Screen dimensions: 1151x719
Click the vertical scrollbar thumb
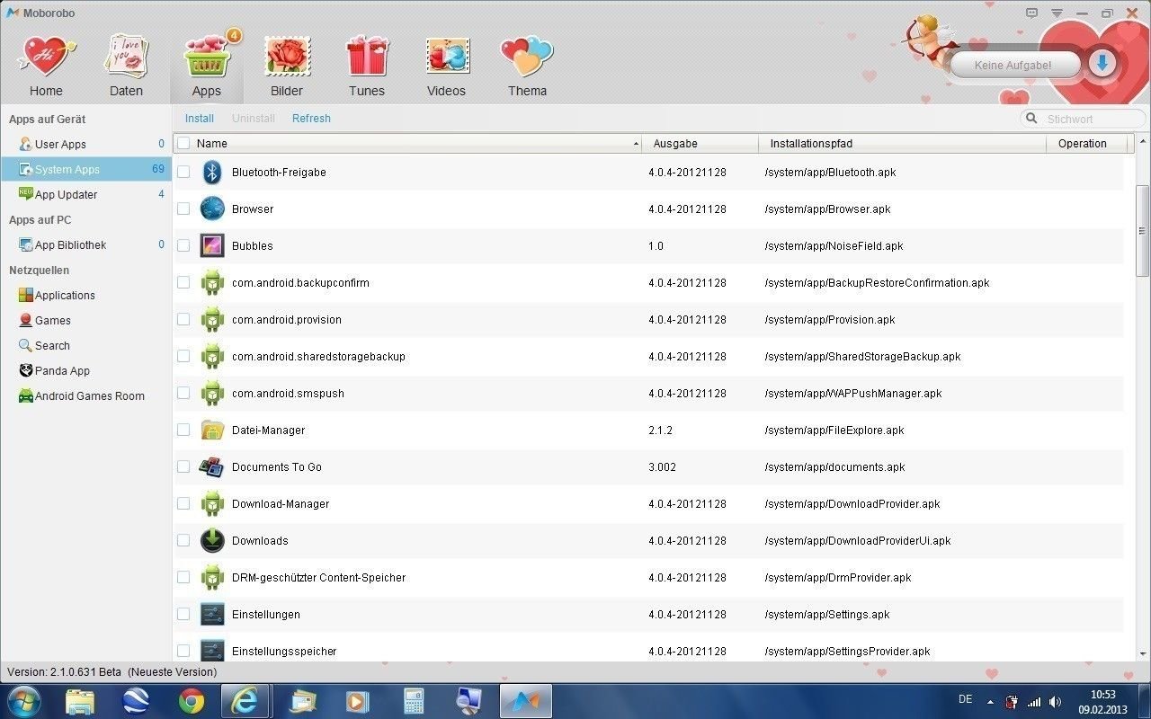pos(1143,230)
